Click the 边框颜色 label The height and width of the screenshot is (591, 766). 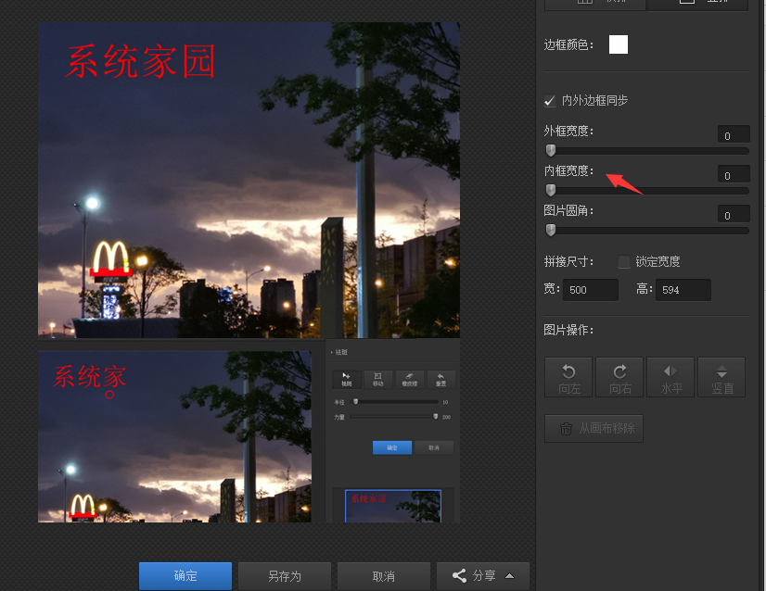(x=568, y=45)
